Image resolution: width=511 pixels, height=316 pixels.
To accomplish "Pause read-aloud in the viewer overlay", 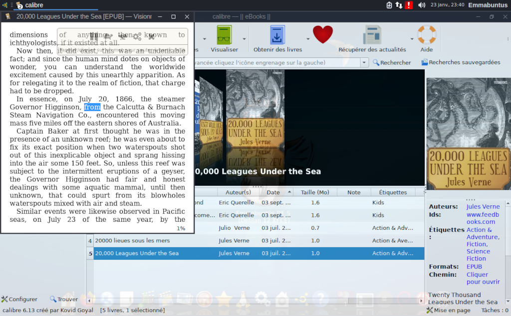I will [x=94, y=36].
